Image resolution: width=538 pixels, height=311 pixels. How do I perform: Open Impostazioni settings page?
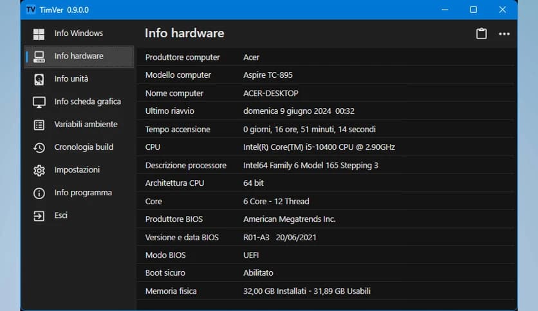tap(79, 170)
